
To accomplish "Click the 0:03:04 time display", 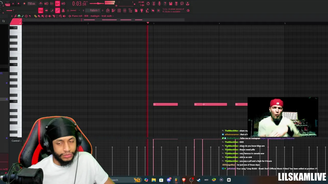I will (79, 4).
